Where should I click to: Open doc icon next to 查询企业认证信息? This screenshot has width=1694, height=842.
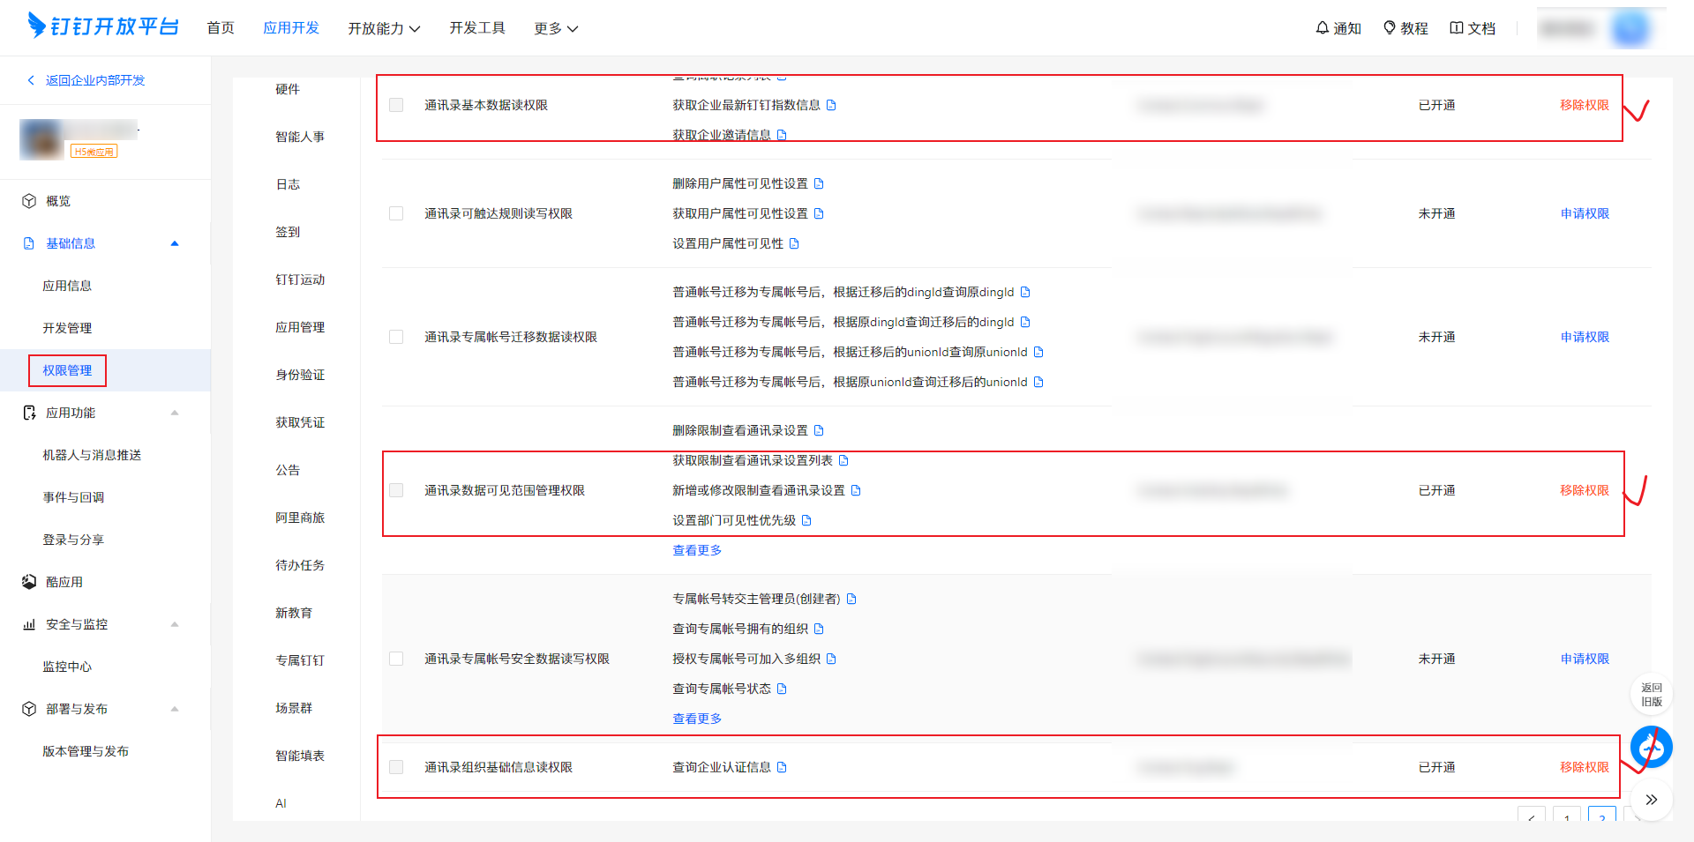[782, 767]
